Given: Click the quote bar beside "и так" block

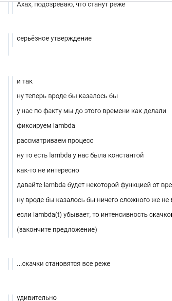Looking at the screenshot, I should (x=13, y=157).
